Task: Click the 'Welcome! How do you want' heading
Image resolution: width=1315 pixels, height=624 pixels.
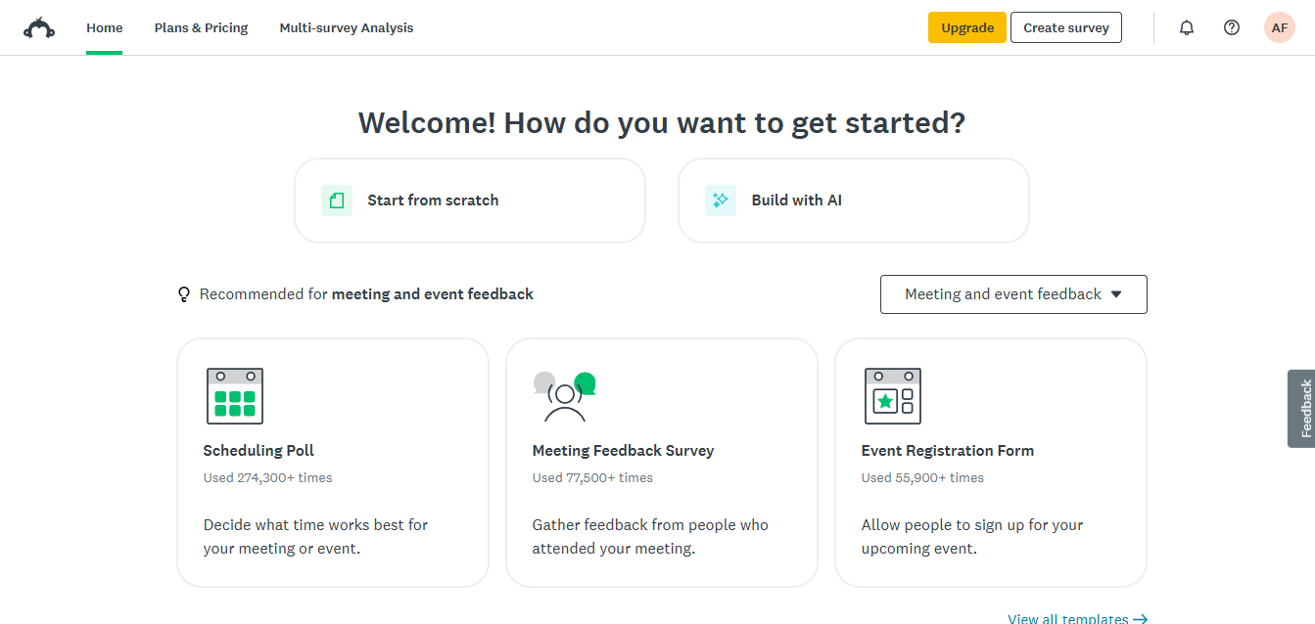Action: tap(662, 123)
